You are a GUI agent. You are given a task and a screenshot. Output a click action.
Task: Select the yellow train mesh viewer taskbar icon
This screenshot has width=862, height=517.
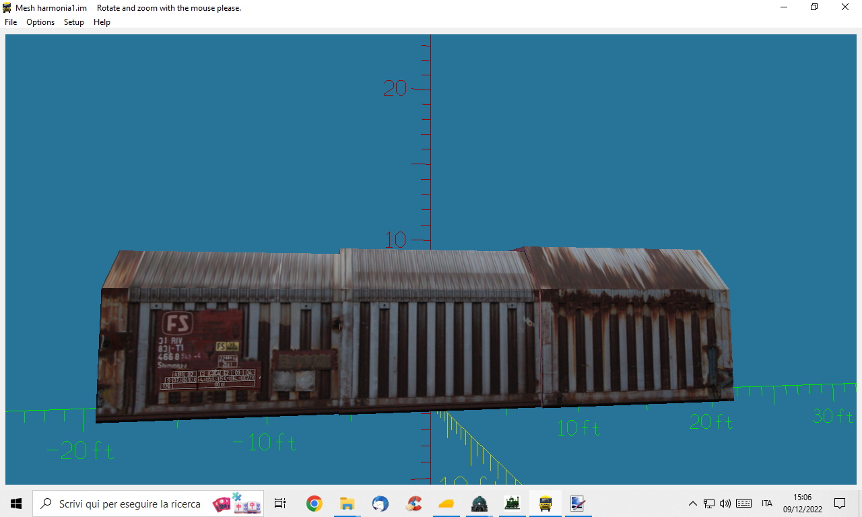pos(545,504)
